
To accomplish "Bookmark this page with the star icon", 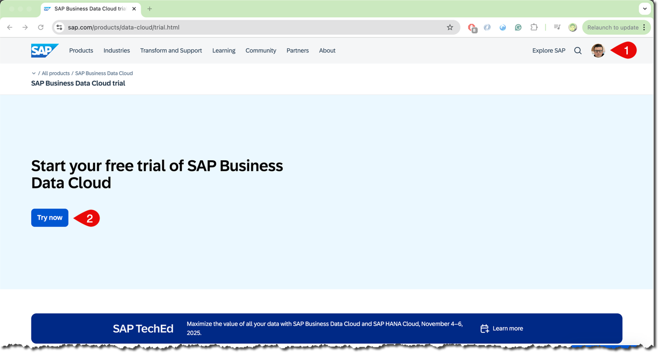I will pos(450,27).
